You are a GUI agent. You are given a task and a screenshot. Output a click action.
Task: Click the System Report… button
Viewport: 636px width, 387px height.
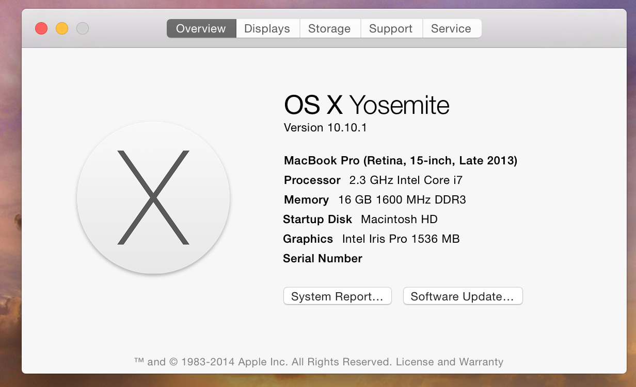tap(338, 296)
